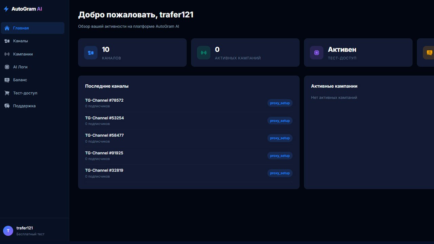The width and height of the screenshot is (434, 244).
Task: Click the Тест-доступ cart icon
Action: [x=7, y=93]
